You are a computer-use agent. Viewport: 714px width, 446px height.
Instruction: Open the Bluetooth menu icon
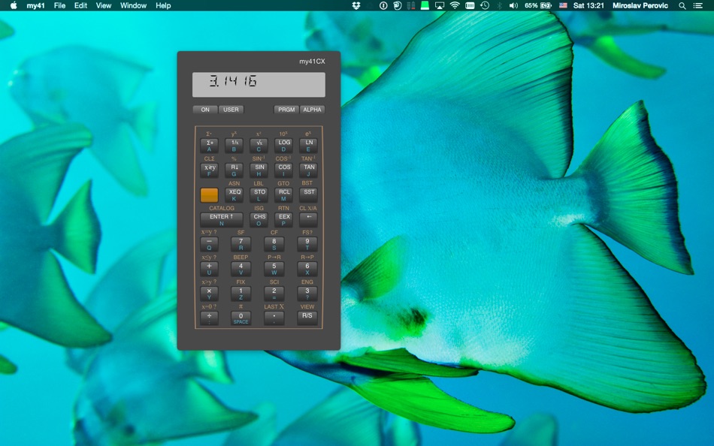[x=499, y=5]
